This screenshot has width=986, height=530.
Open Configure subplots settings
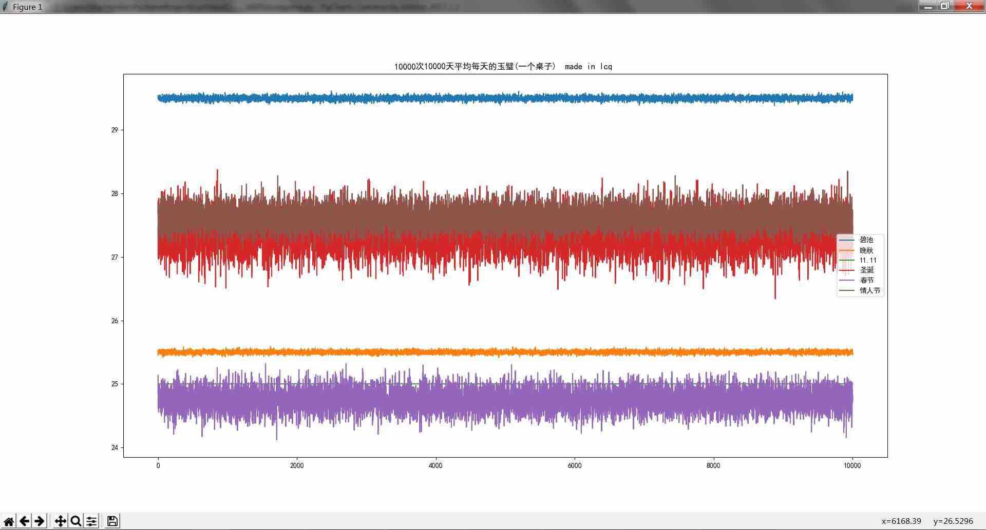(91, 521)
